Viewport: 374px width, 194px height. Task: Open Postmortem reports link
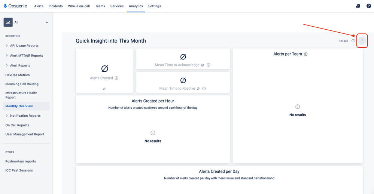[x=21, y=161]
